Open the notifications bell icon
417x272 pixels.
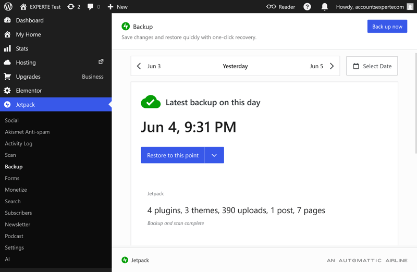point(324,7)
